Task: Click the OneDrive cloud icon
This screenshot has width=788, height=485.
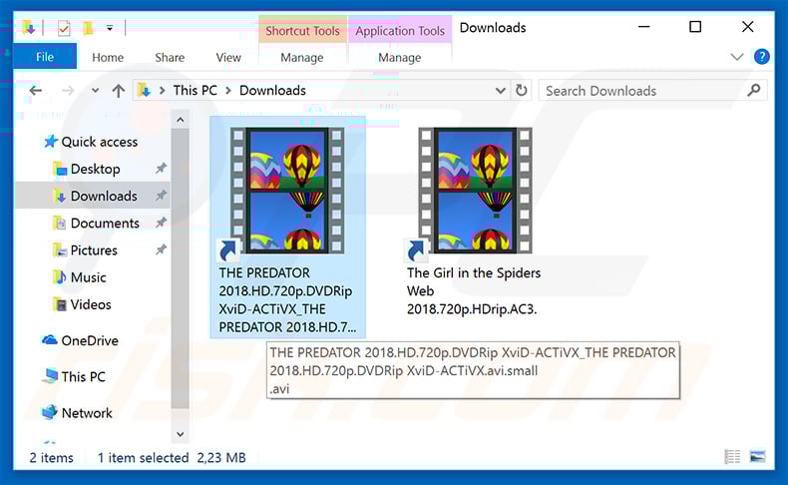Action: point(49,340)
